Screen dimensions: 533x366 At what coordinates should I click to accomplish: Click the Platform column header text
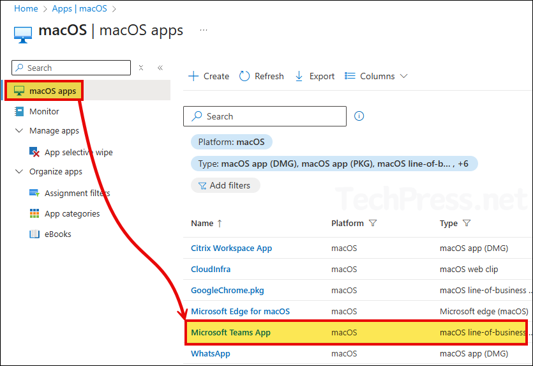click(x=347, y=223)
